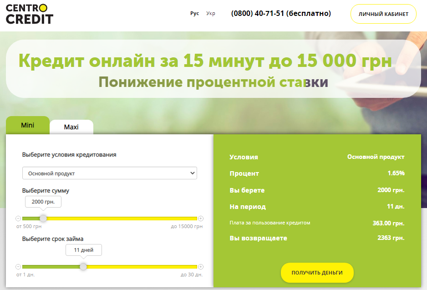Click the label Выберите сумму
The image size is (427, 290).
(x=46, y=191)
